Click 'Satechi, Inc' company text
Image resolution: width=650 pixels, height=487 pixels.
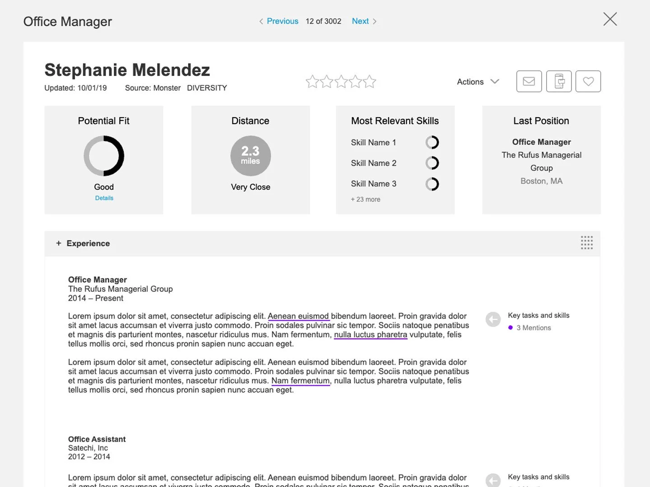coord(88,448)
